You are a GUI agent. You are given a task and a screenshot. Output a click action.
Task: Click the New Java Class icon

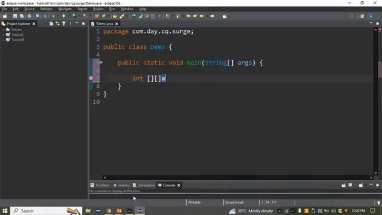pyautogui.click(x=104, y=16)
